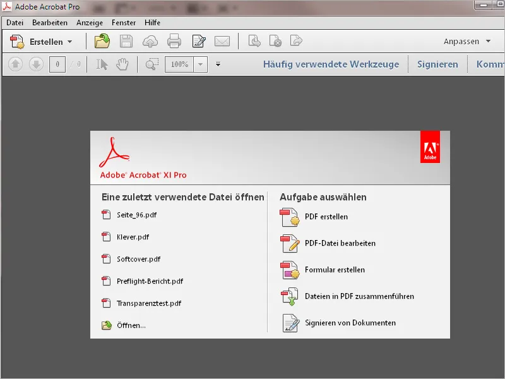Expand the zoom percentage dropdown arrow
This screenshot has height=379, width=505.
(x=201, y=64)
